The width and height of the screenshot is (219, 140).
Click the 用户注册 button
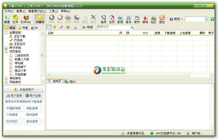tap(33, 96)
